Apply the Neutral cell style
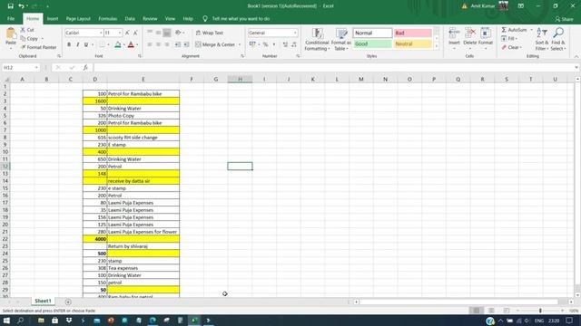The height and width of the screenshot is (326, 581). (413, 44)
